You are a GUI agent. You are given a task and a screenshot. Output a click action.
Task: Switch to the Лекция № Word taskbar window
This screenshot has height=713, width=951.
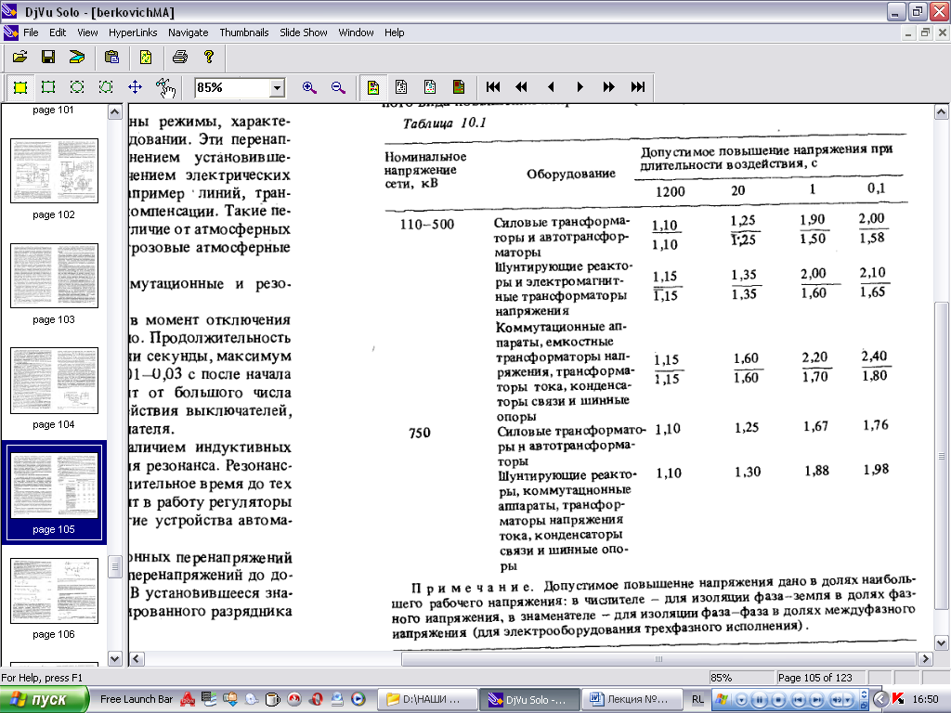632,700
